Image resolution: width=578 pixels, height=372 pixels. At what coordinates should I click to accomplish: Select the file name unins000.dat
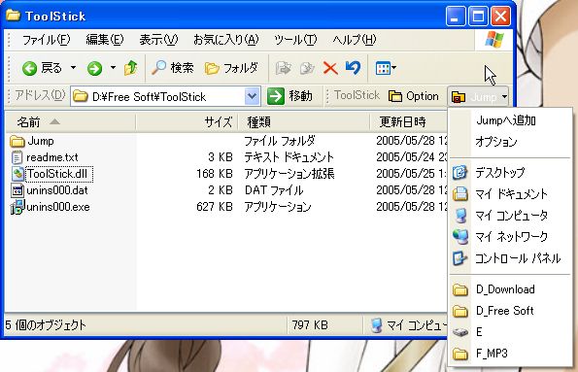pyautogui.click(x=57, y=190)
